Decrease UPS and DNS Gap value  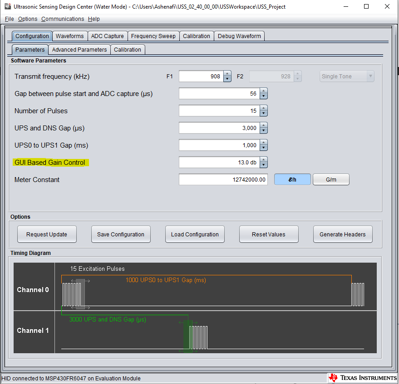coord(264,131)
